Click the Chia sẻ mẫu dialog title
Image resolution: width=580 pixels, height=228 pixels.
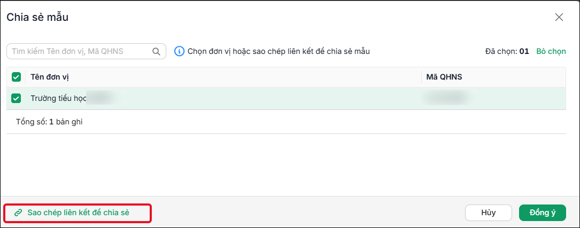tap(37, 17)
